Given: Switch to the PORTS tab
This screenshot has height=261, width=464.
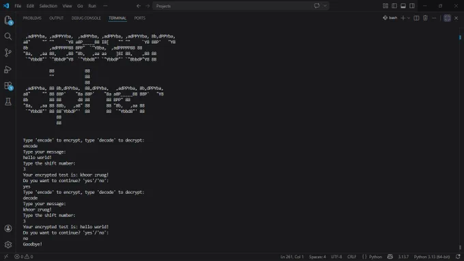Looking at the screenshot, I should pyautogui.click(x=140, y=18).
